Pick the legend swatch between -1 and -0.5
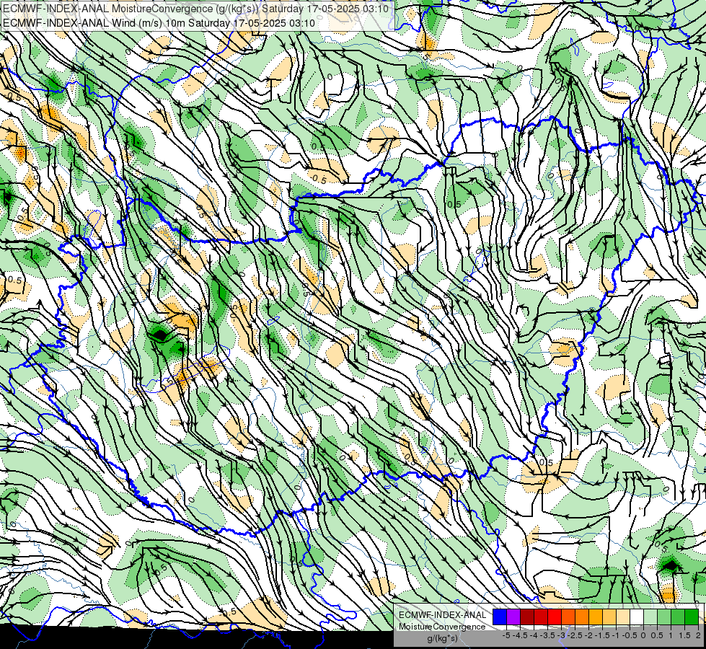 coord(622,617)
